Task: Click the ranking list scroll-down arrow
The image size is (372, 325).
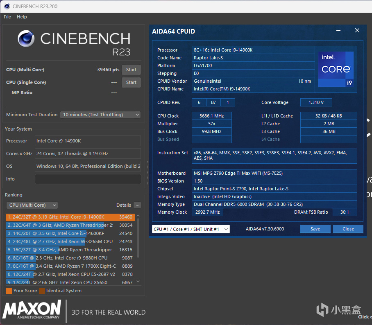Action: 138,281
